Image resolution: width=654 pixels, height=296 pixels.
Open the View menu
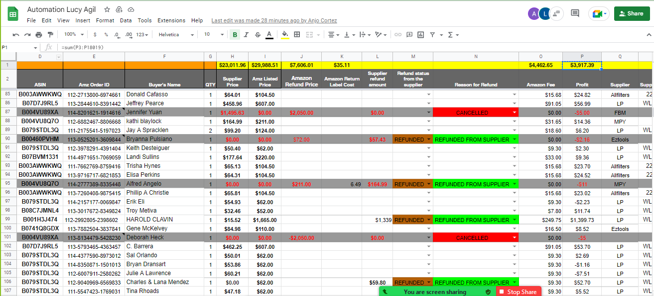point(63,20)
